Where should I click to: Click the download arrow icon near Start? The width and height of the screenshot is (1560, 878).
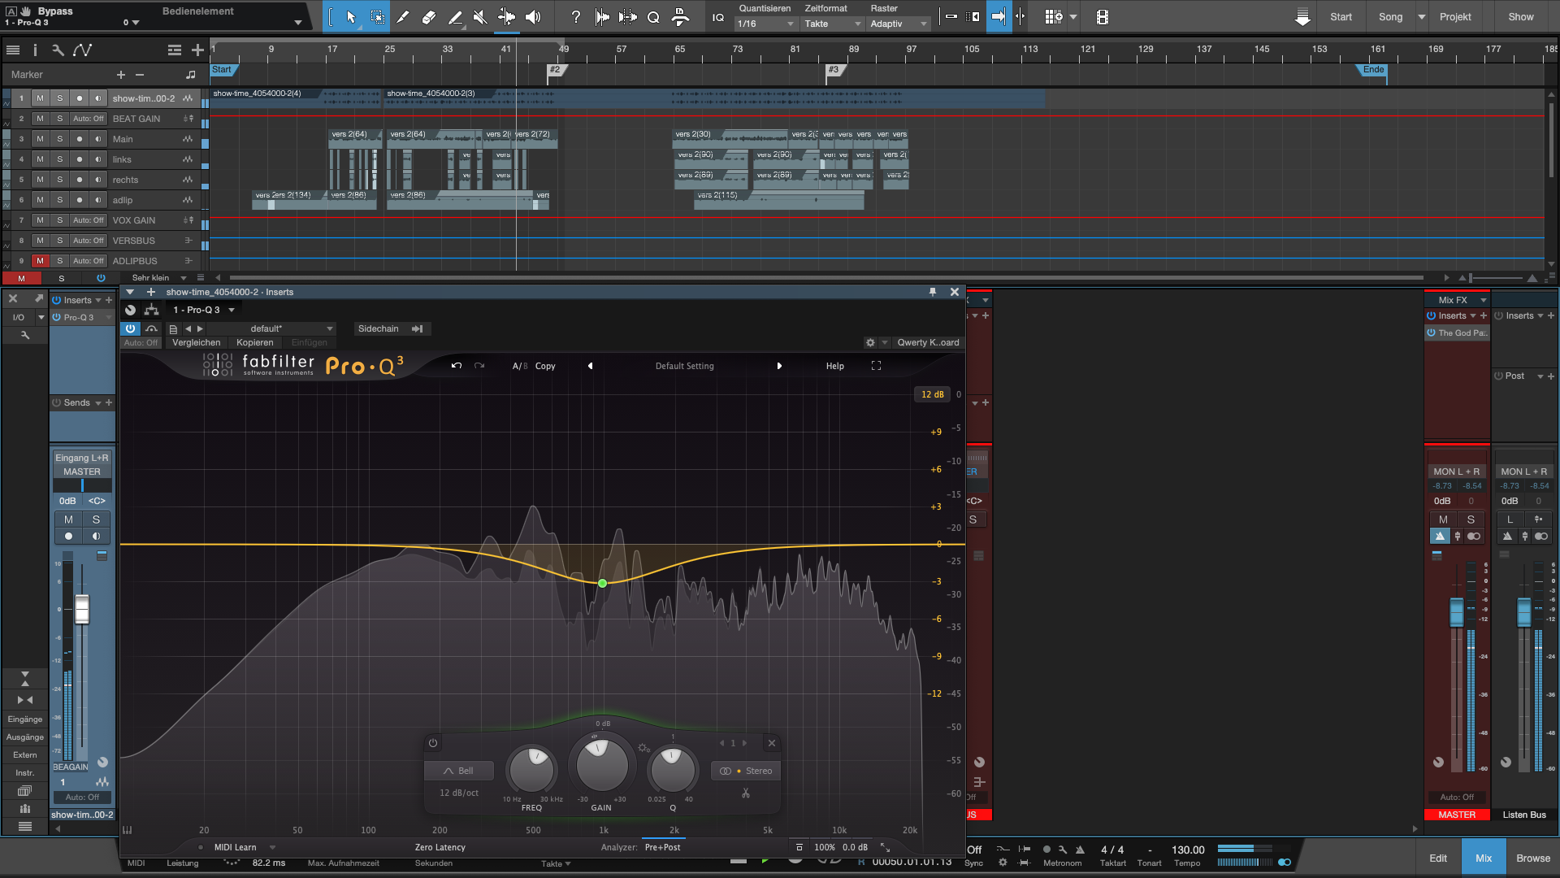1302,17
